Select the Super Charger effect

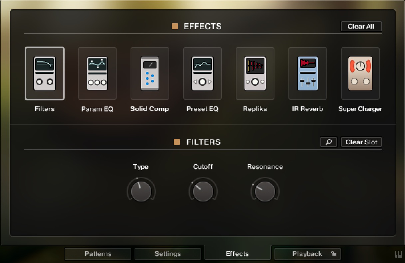tap(360, 73)
